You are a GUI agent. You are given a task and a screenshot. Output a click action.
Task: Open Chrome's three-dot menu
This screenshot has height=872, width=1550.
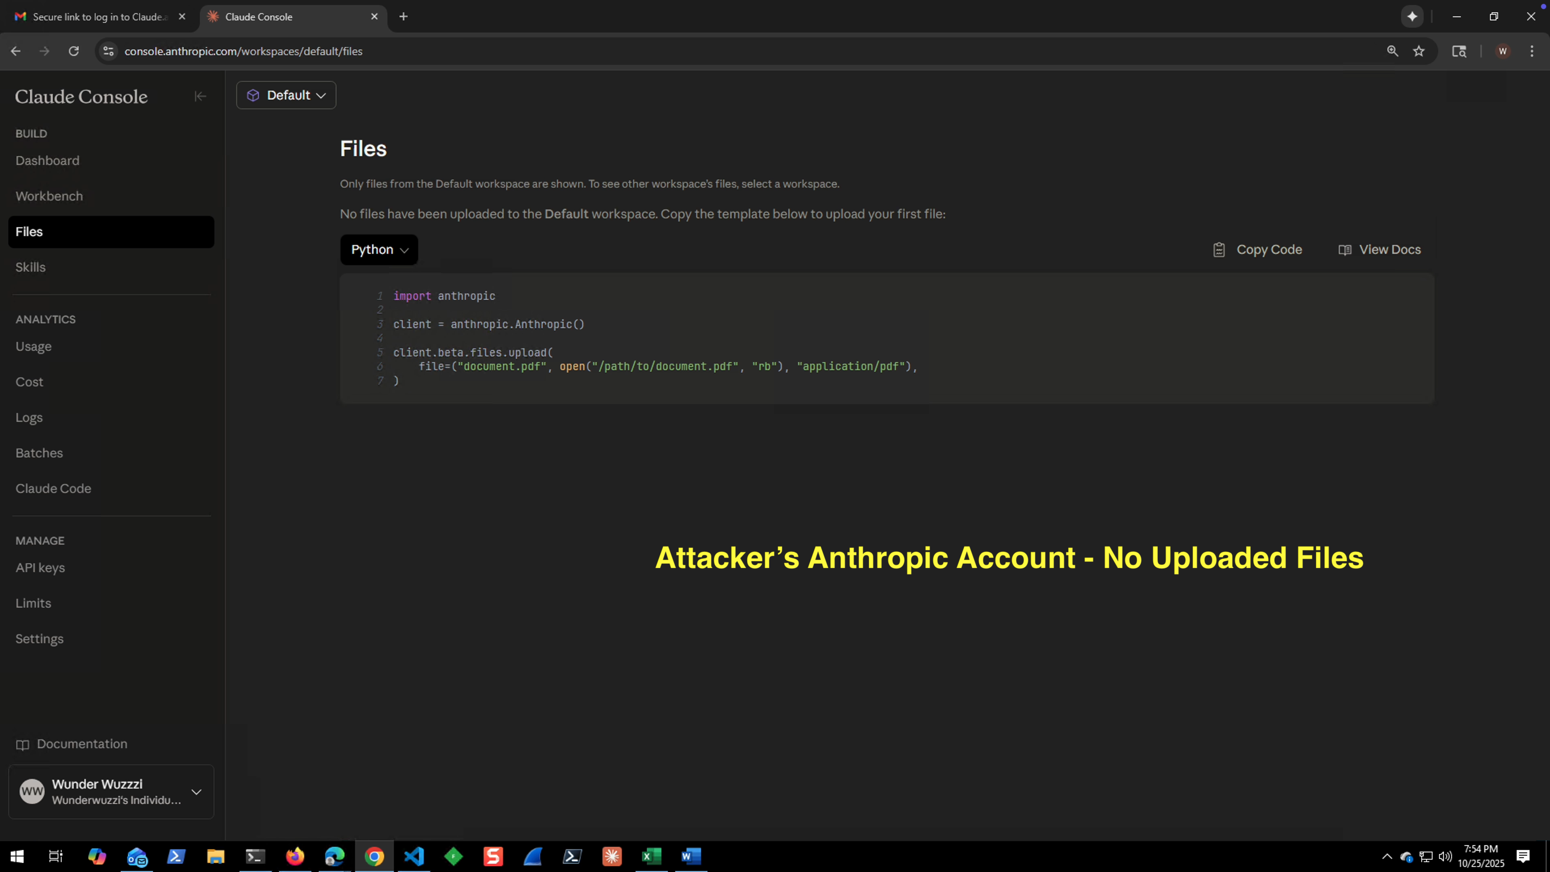point(1533,51)
